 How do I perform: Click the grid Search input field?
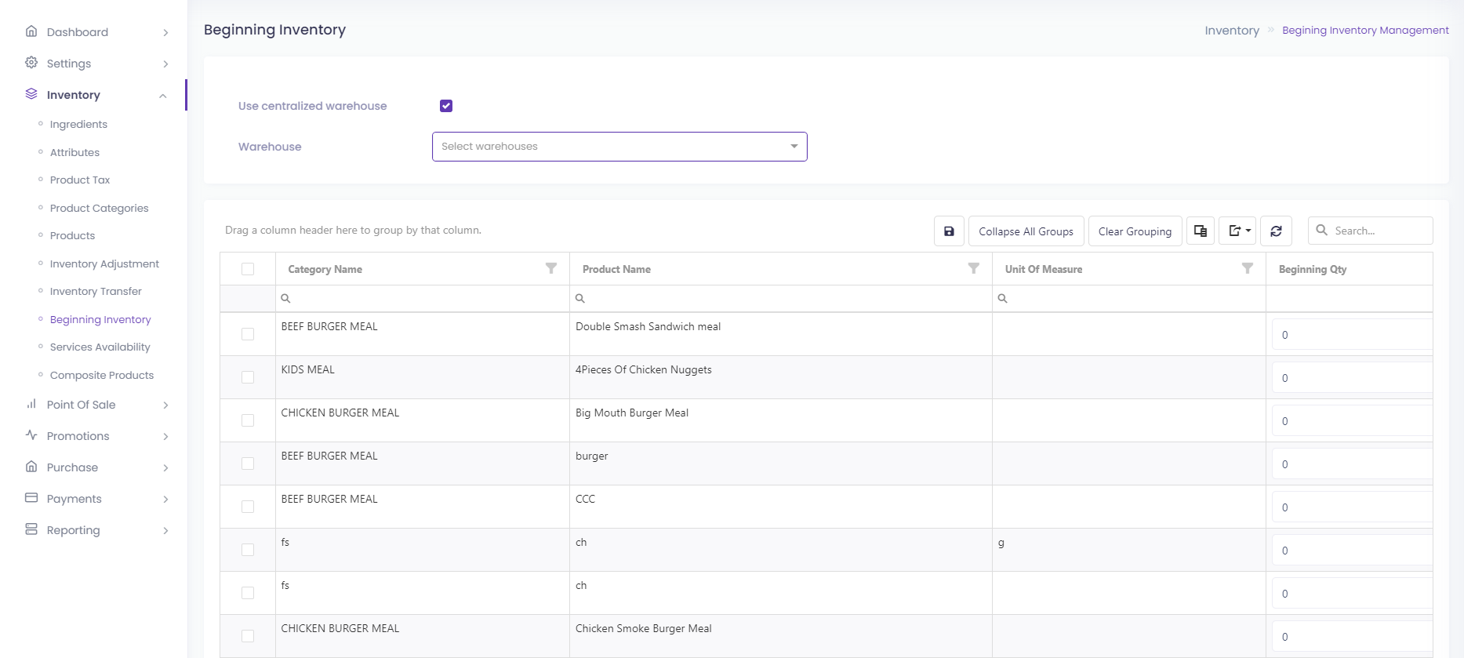tap(1371, 231)
